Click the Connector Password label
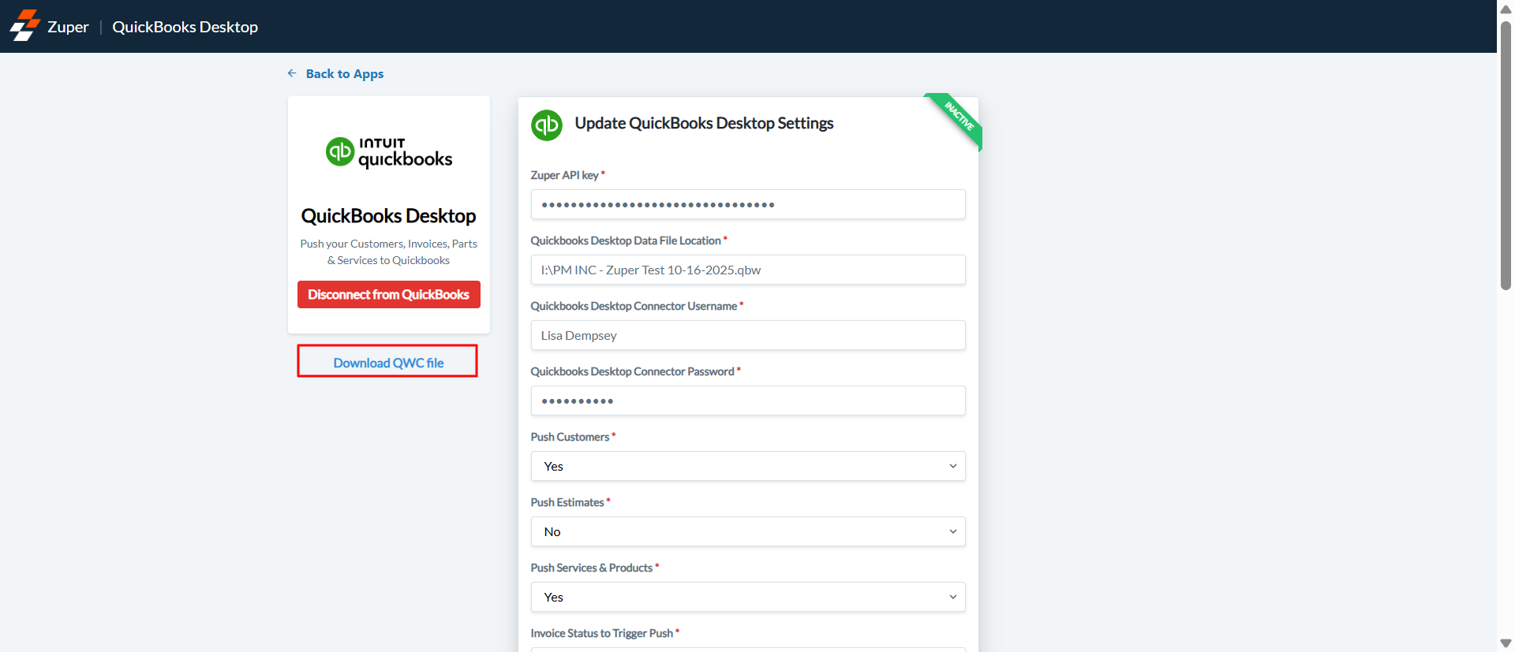This screenshot has height=652, width=1515. coord(632,371)
